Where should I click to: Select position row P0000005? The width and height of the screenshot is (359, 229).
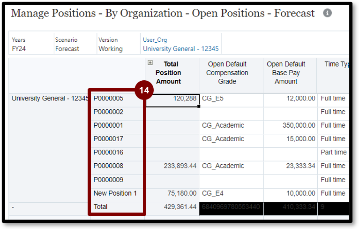108,99
